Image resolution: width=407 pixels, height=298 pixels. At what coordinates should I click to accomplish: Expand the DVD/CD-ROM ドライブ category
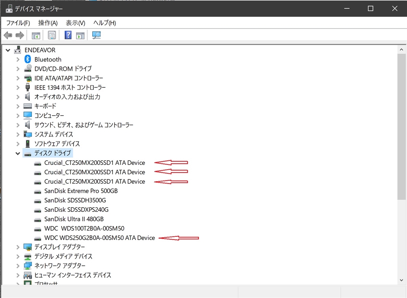(17, 69)
